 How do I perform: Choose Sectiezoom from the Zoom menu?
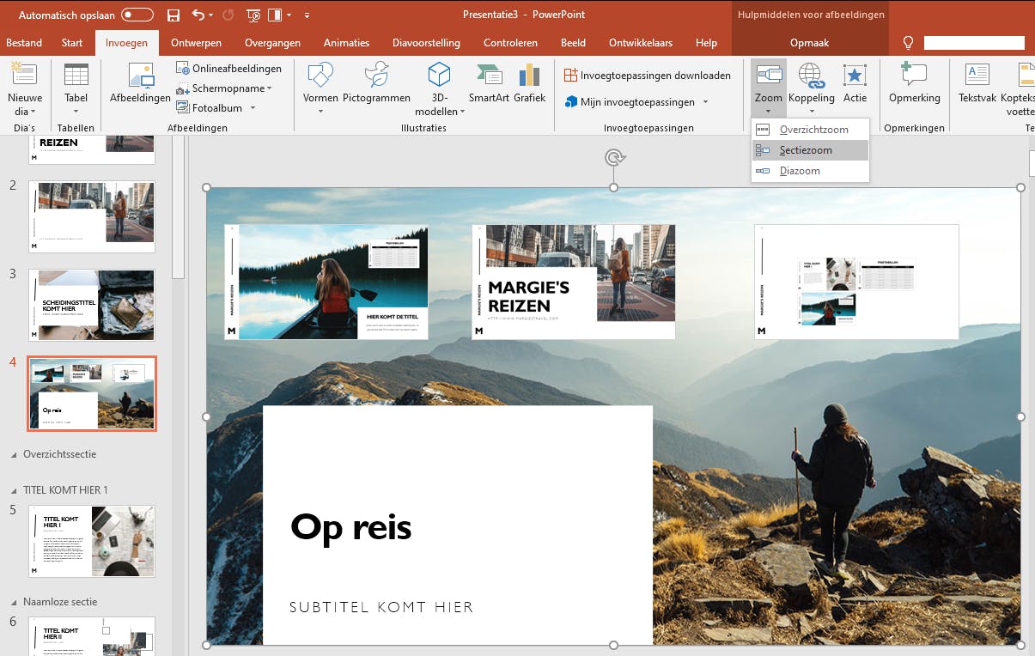[x=810, y=150]
